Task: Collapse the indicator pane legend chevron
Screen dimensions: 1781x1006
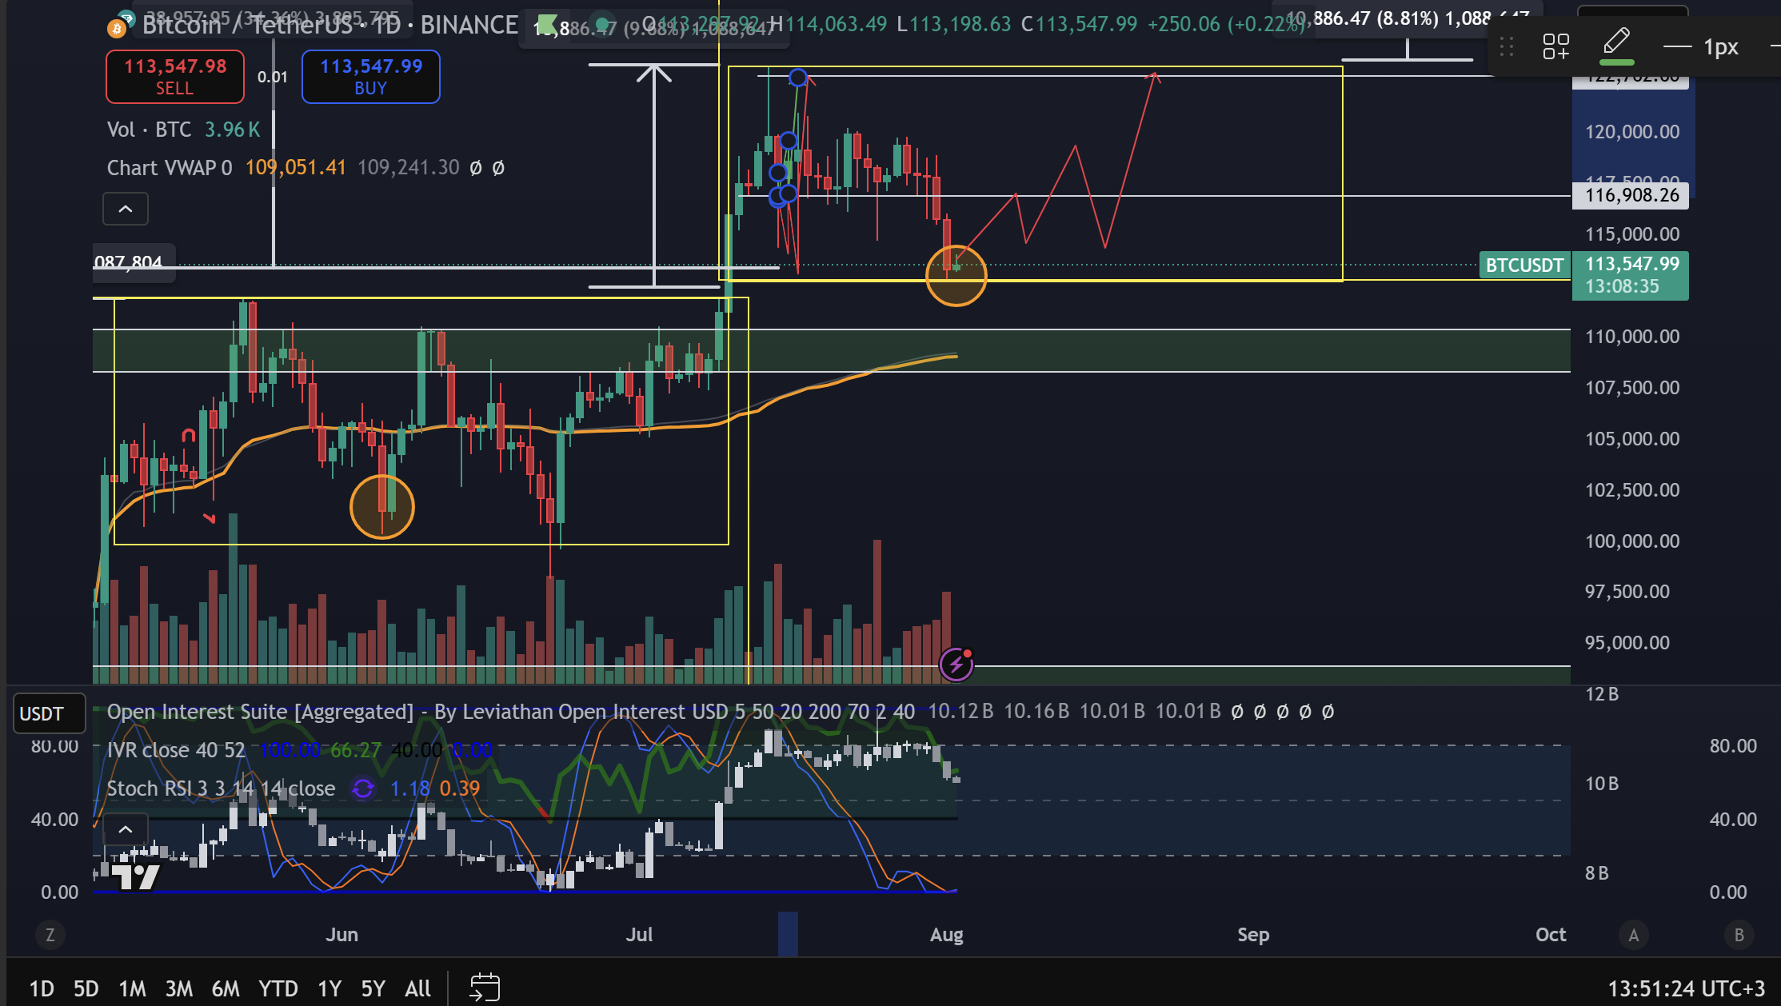Action: click(x=126, y=829)
